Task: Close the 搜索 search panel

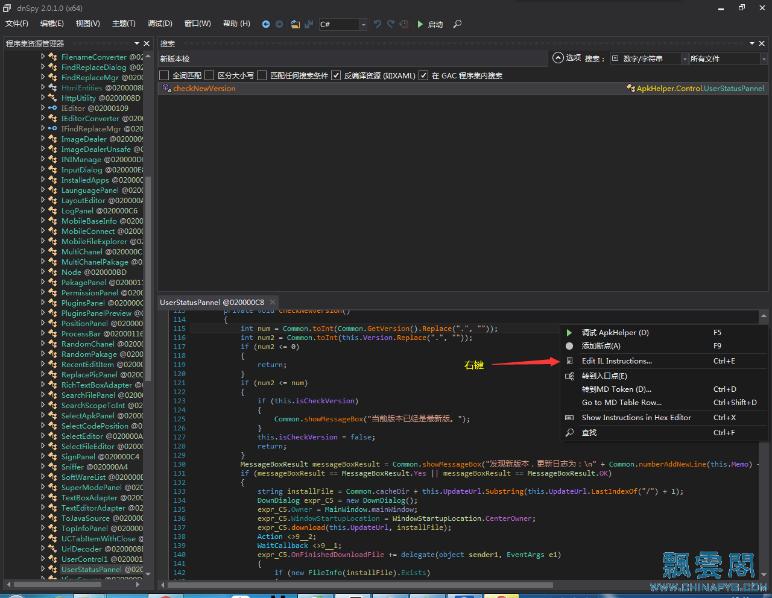Action: (x=762, y=43)
